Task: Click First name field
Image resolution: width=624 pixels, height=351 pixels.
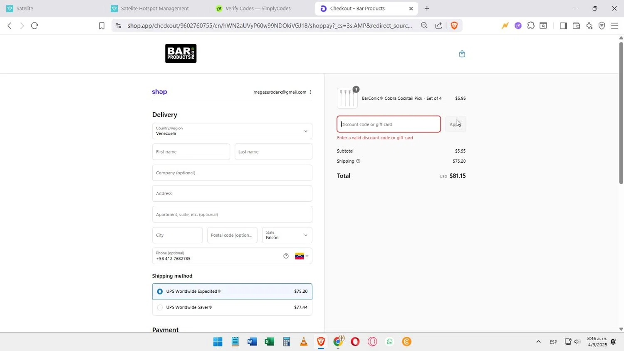Action: [x=191, y=152]
